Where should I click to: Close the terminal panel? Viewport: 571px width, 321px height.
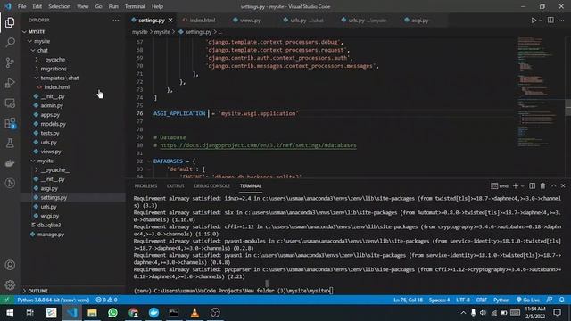(563, 186)
